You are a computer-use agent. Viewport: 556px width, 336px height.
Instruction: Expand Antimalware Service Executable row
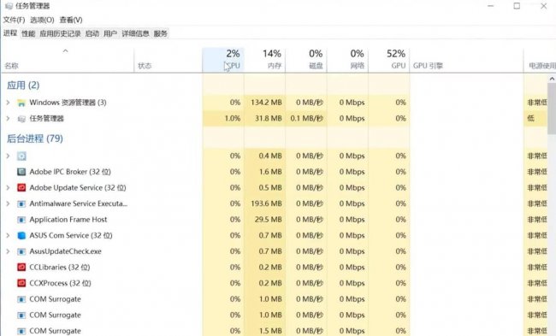pos(8,203)
